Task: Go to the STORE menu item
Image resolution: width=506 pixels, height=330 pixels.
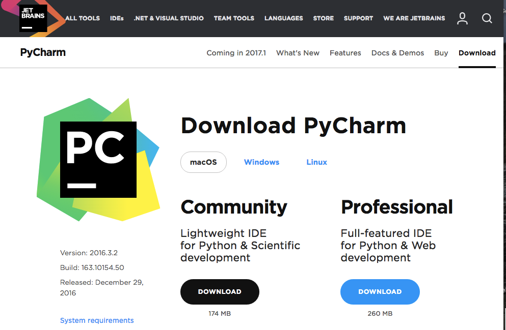Action: click(324, 18)
